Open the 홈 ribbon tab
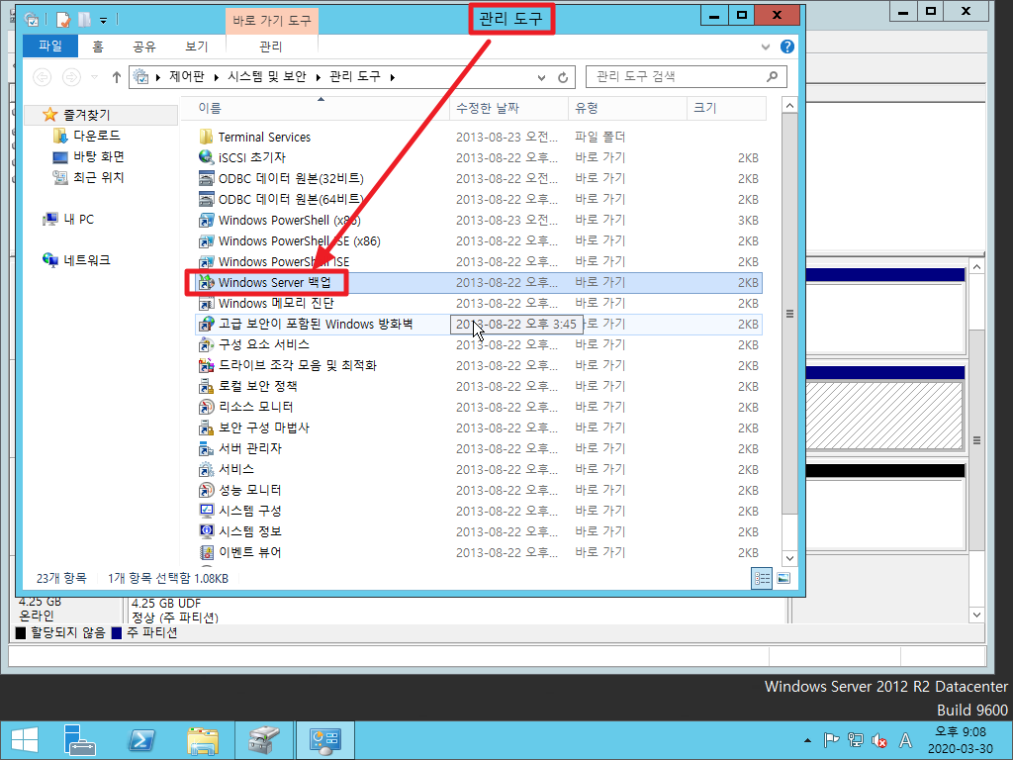The height and width of the screenshot is (760, 1013). (x=98, y=46)
